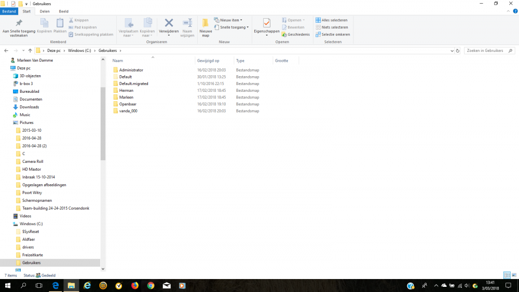Refresh the folder view with the reload icon

click(458, 50)
